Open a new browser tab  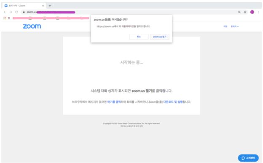coord(50,6)
